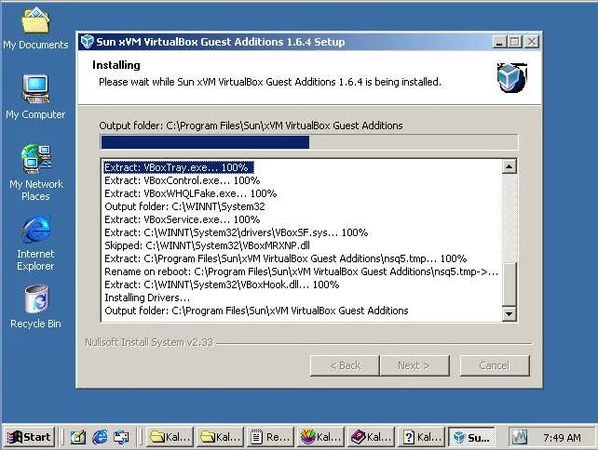Open the My Documents desktop icon
The width and height of the screenshot is (598, 450).
pyautogui.click(x=35, y=28)
